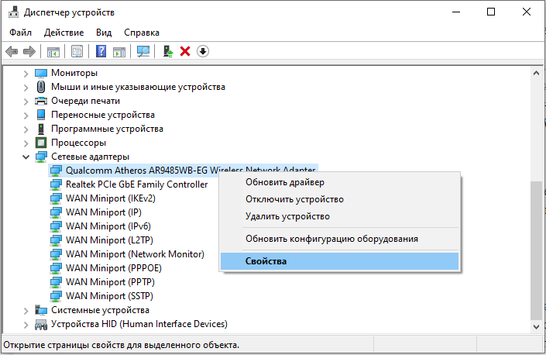Click the portable devices category icon
The image size is (546, 355).
tap(41, 115)
